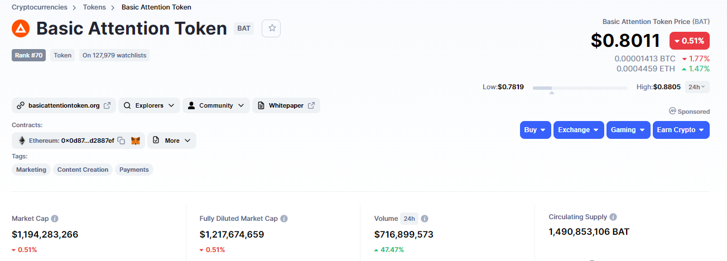Viewport: 727px width, 261px height.
Task: Click the Market Cap value $1,194,283,266
Action: point(45,234)
